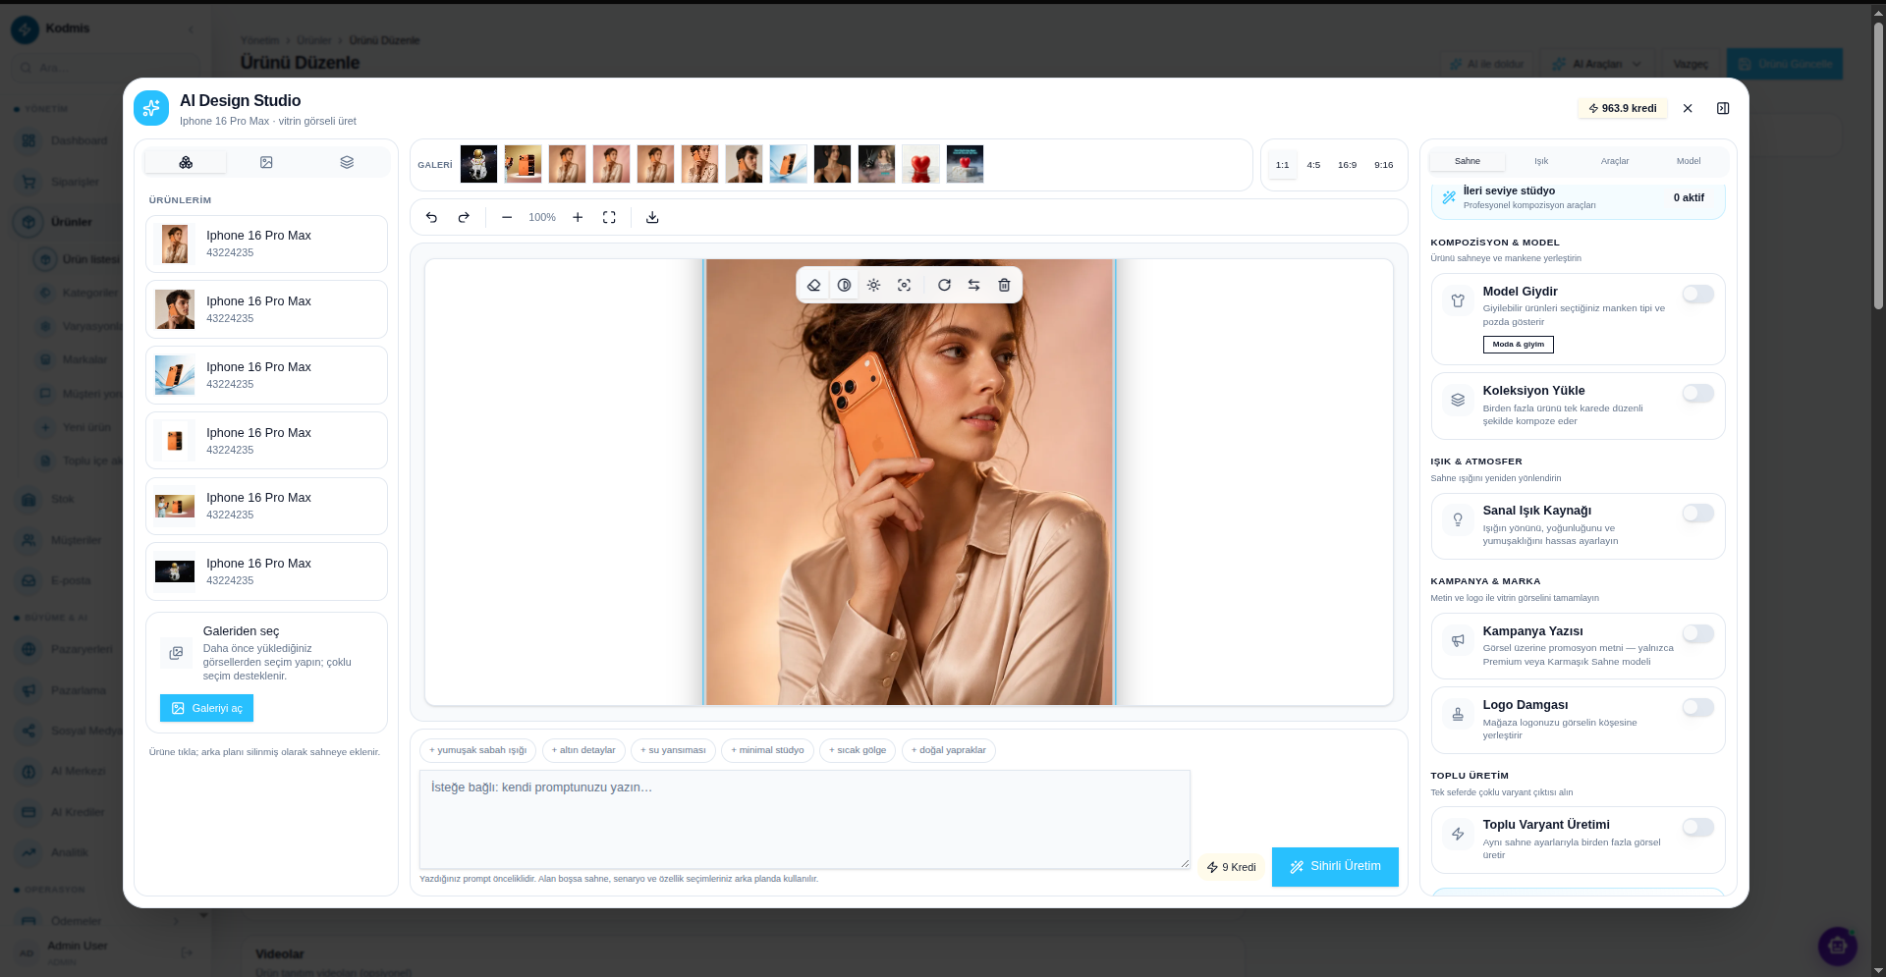Switch to the image tab icon in left panel
The height and width of the screenshot is (977, 1886).
266,162
